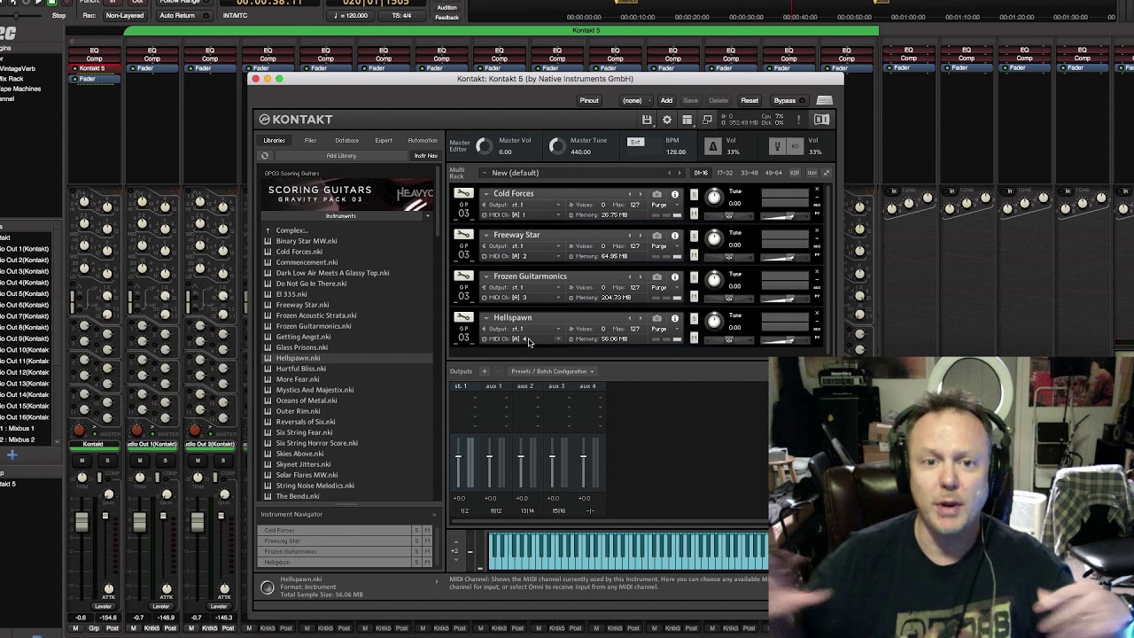
Task: Click the minimize view windows icon
Action: pyautogui.click(x=707, y=120)
